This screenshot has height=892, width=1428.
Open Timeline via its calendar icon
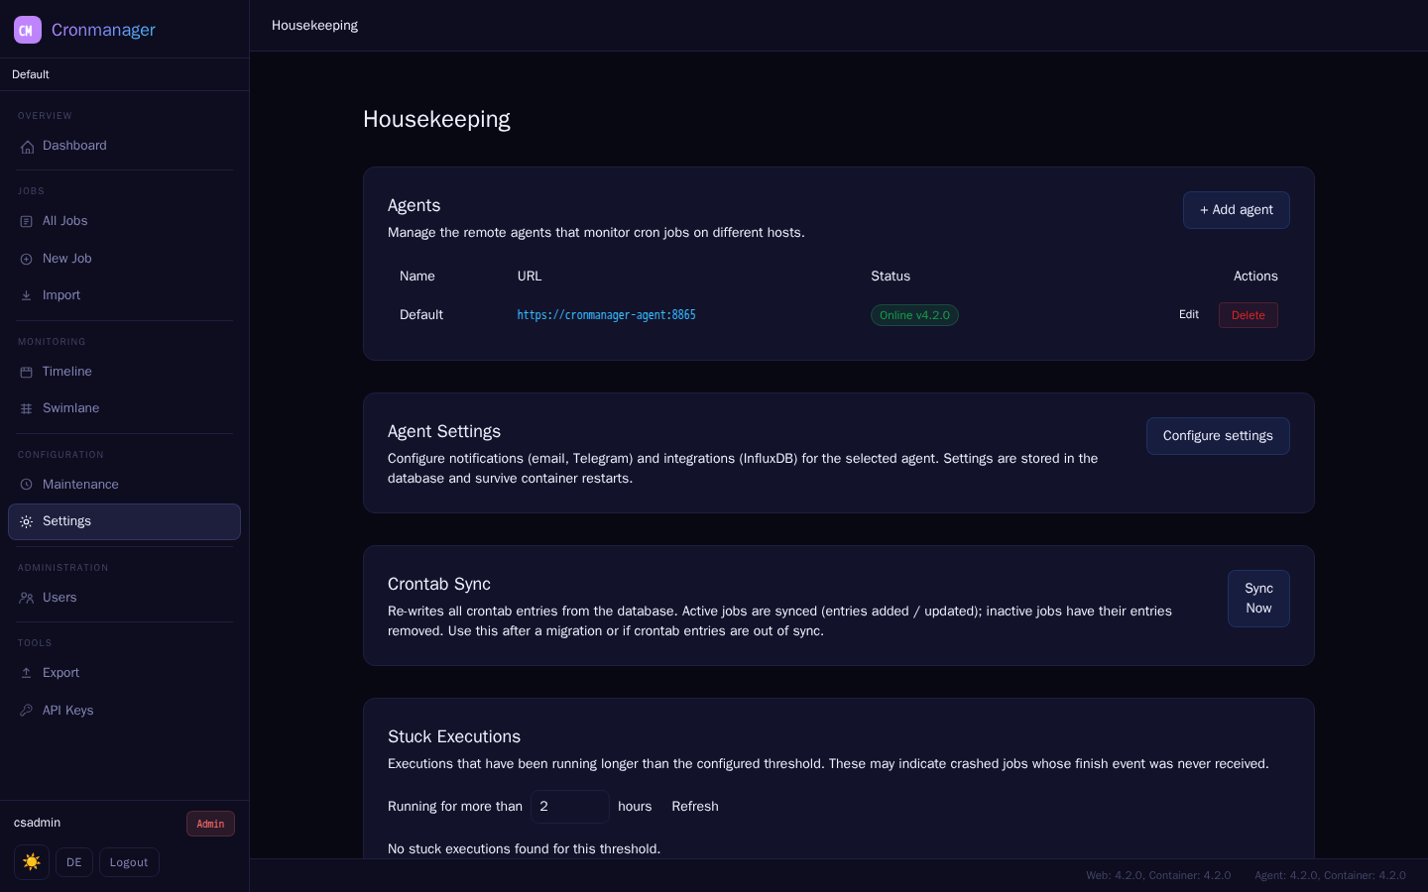[27, 372]
